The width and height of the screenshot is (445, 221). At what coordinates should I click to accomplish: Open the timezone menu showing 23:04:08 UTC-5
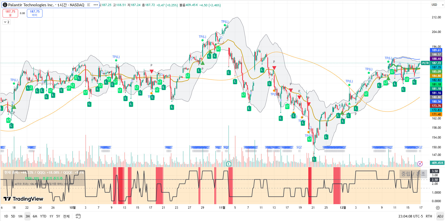411,216
